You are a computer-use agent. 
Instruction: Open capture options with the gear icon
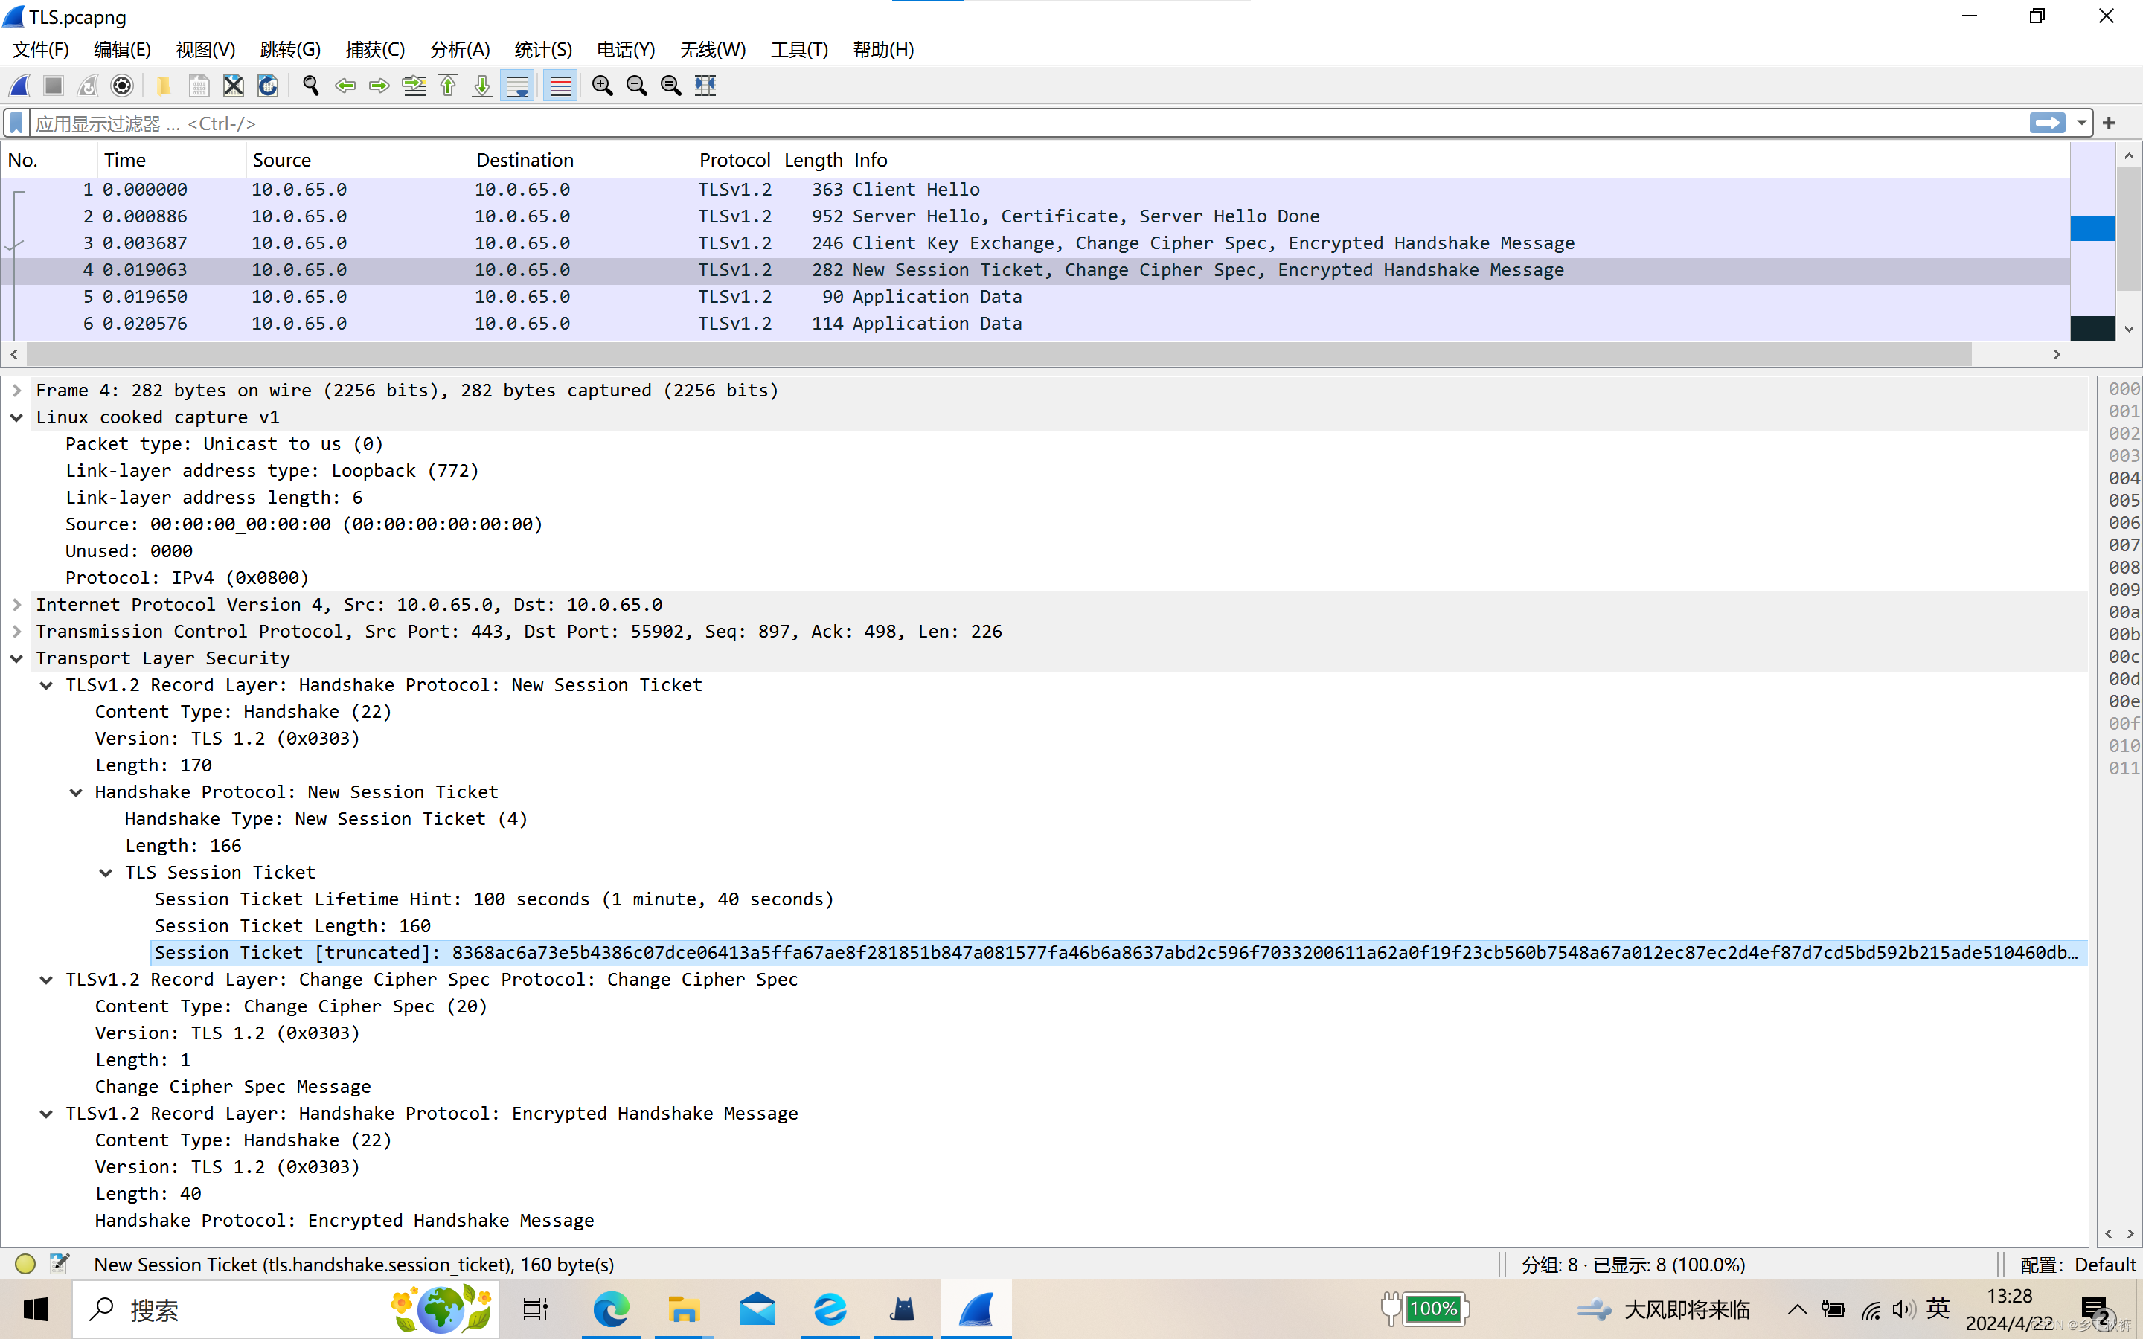[121, 85]
